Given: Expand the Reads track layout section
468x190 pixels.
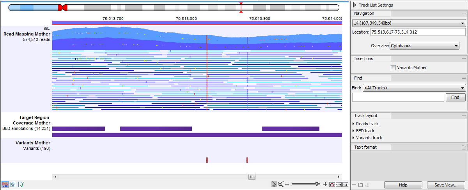Looking at the screenshot, I should coord(353,124).
